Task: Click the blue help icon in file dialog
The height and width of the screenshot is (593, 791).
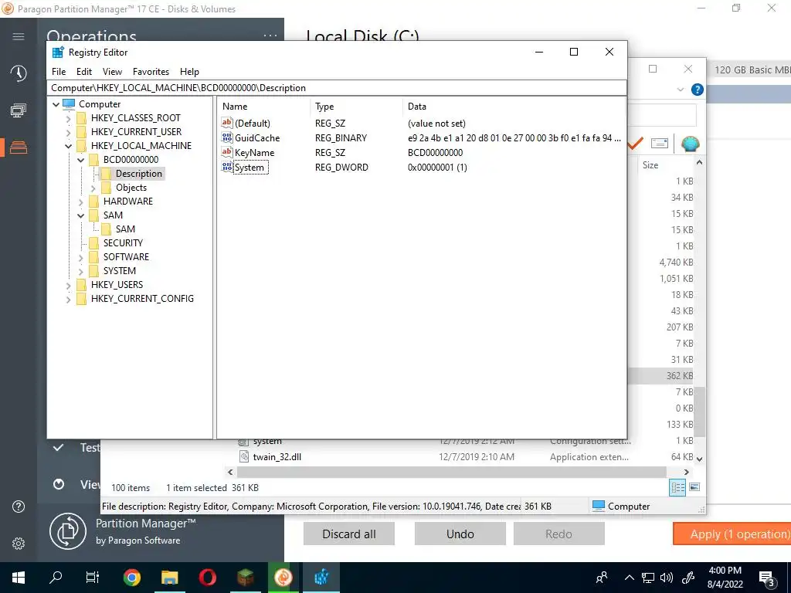Action: point(698,90)
